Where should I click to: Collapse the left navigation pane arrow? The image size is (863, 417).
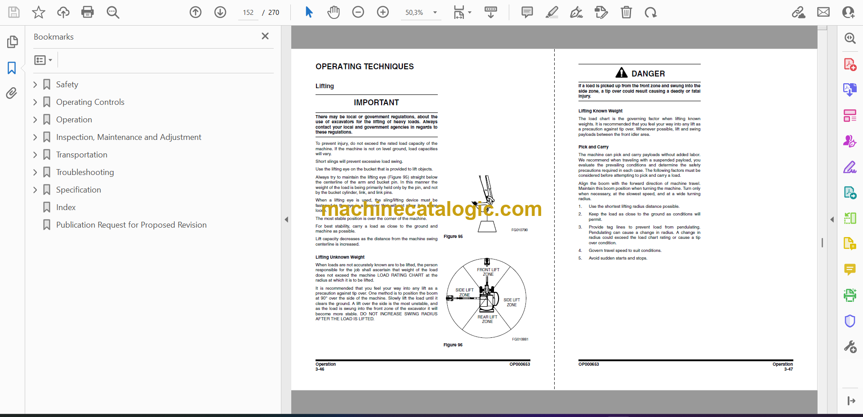point(286,220)
